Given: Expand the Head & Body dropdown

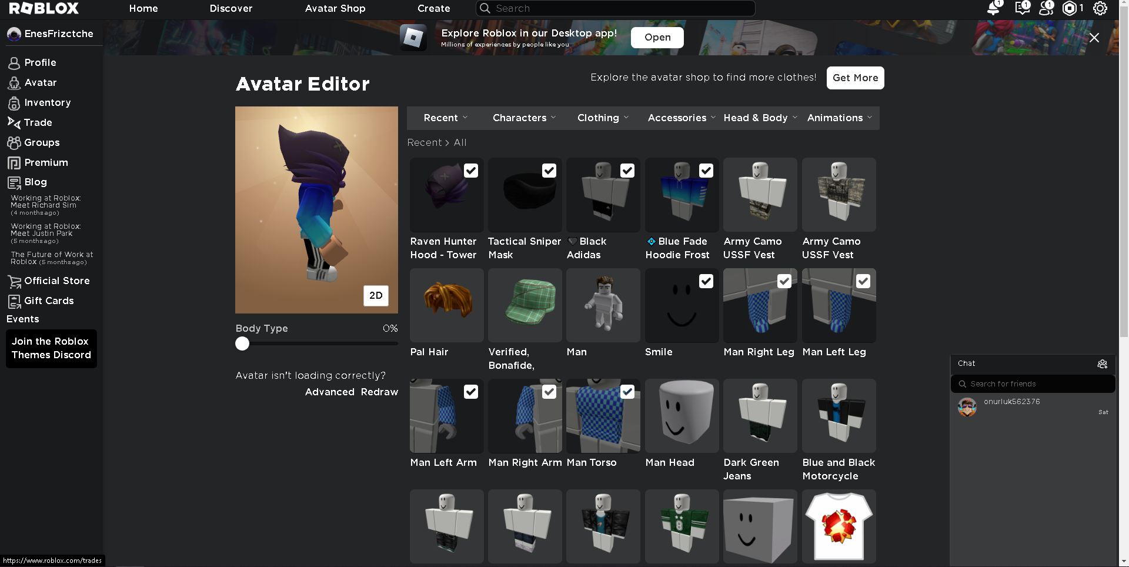Looking at the screenshot, I should 760,118.
